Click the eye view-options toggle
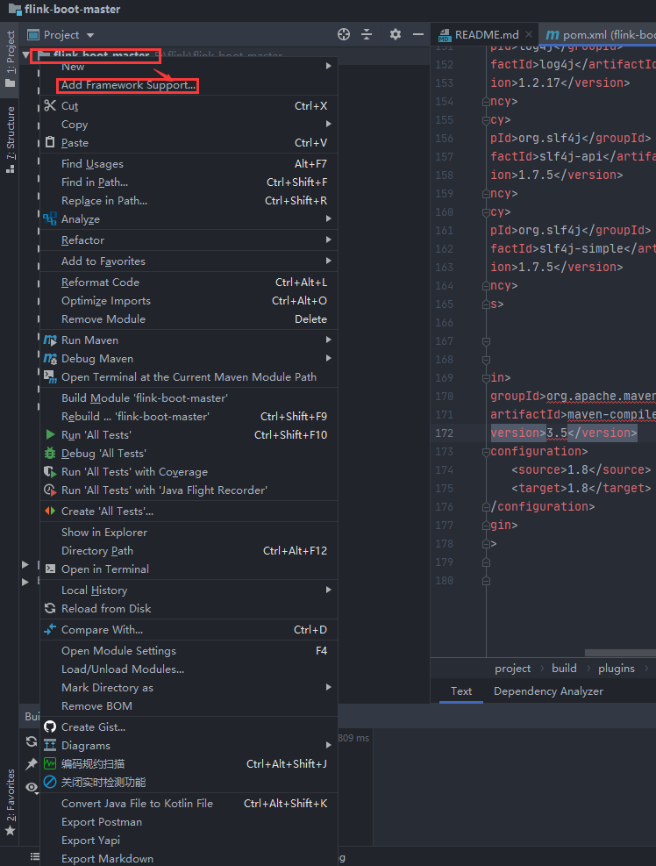The height and width of the screenshot is (866, 656). click(31, 787)
